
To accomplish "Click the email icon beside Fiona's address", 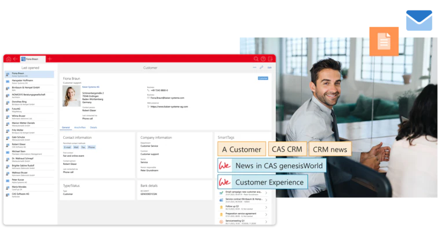I will (148, 98).
